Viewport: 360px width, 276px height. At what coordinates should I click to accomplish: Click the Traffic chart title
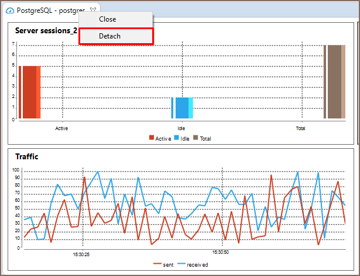point(26,156)
